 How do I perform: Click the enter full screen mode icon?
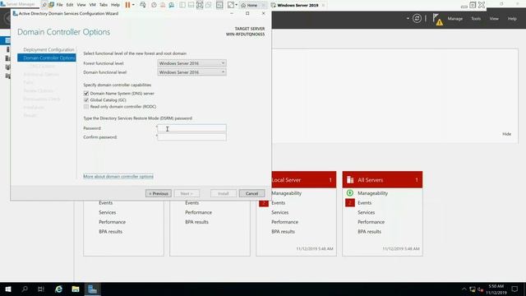point(200,5)
